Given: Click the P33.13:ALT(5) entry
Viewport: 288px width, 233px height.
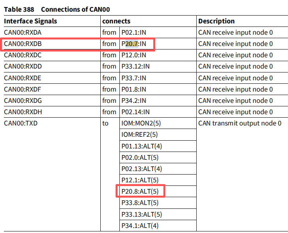Looking at the screenshot, I should (142, 214).
